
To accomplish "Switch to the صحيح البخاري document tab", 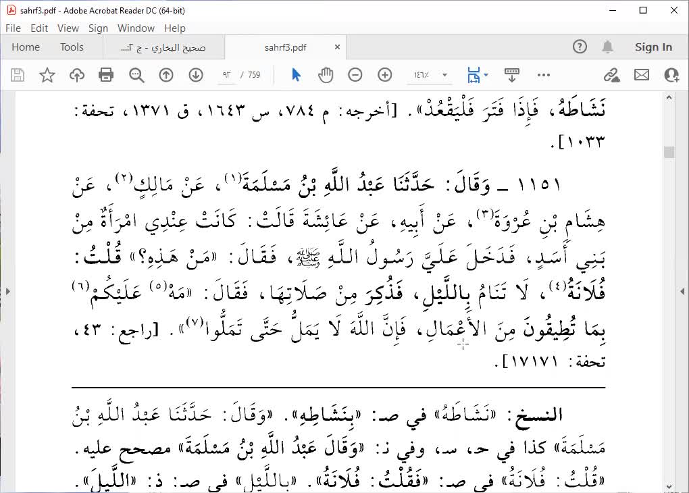I will pyautogui.click(x=163, y=47).
